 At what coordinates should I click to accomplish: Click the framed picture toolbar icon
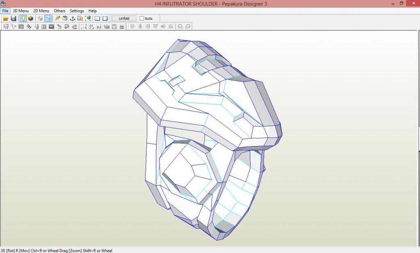pyautogui.click(x=114, y=27)
